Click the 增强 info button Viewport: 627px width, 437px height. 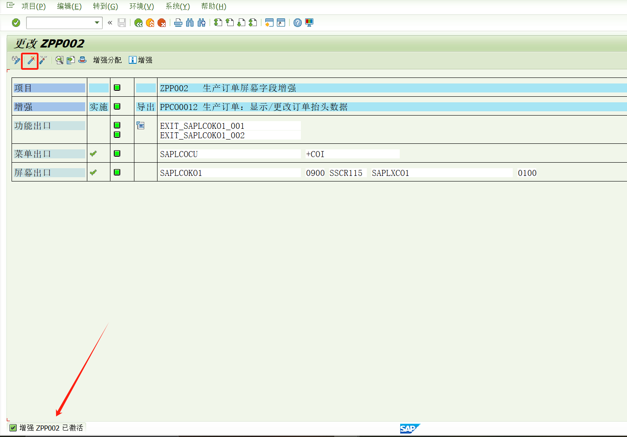click(x=141, y=60)
